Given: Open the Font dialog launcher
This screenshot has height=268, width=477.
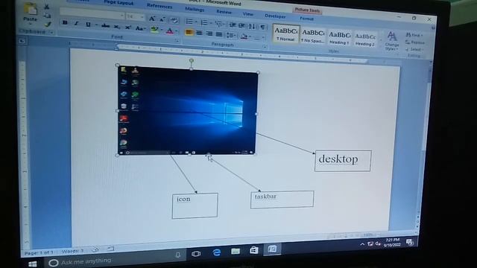Looking at the screenshot, I should point(177,39).
